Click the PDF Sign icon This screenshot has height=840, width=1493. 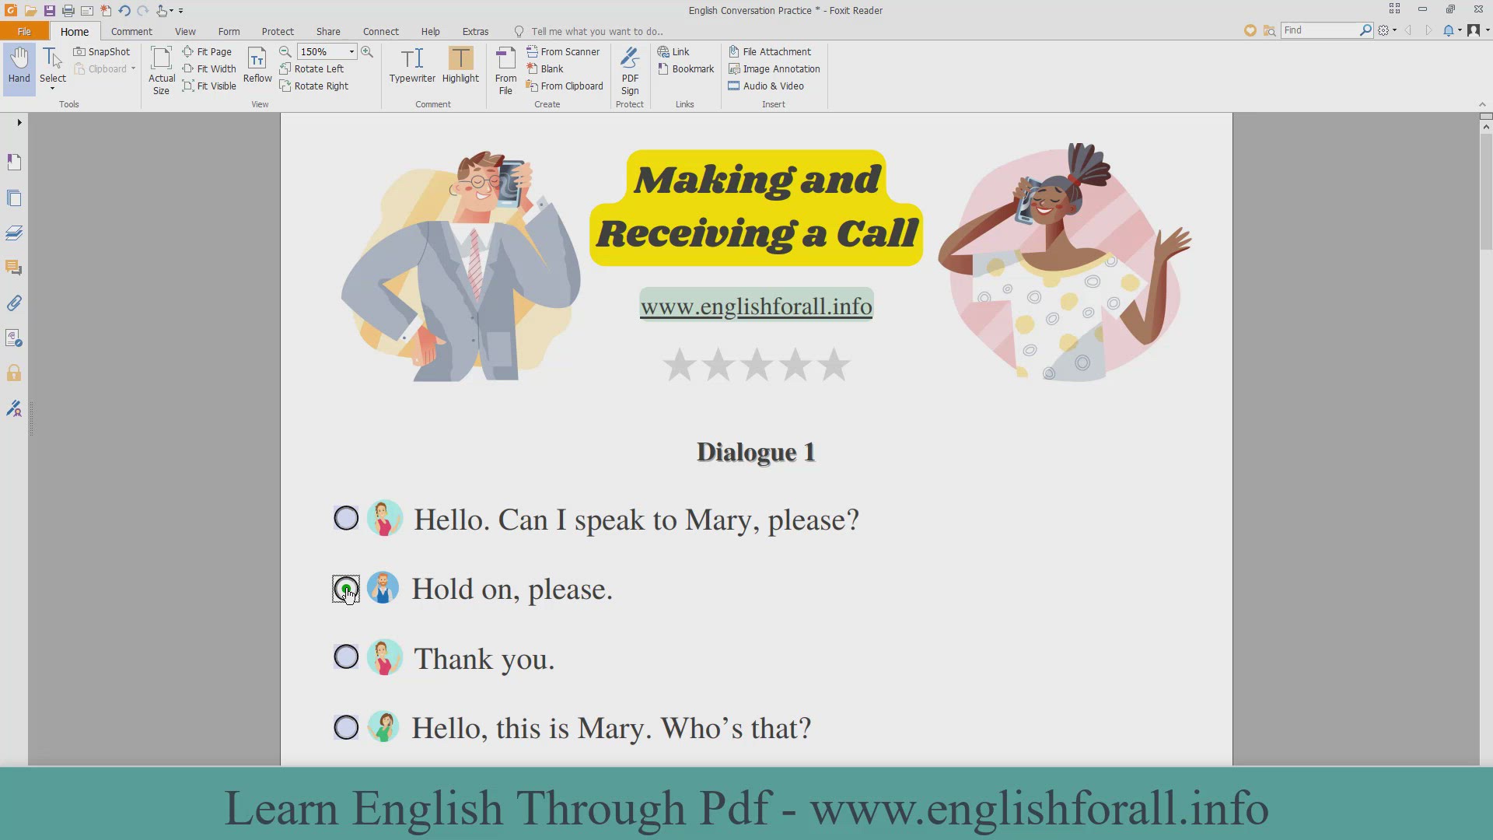[630, 70]
